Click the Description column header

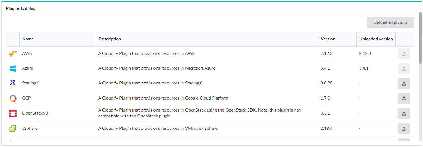pos(110,39)
